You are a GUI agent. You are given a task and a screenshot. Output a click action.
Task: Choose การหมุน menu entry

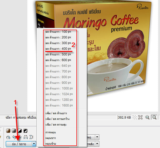point(51,133)
